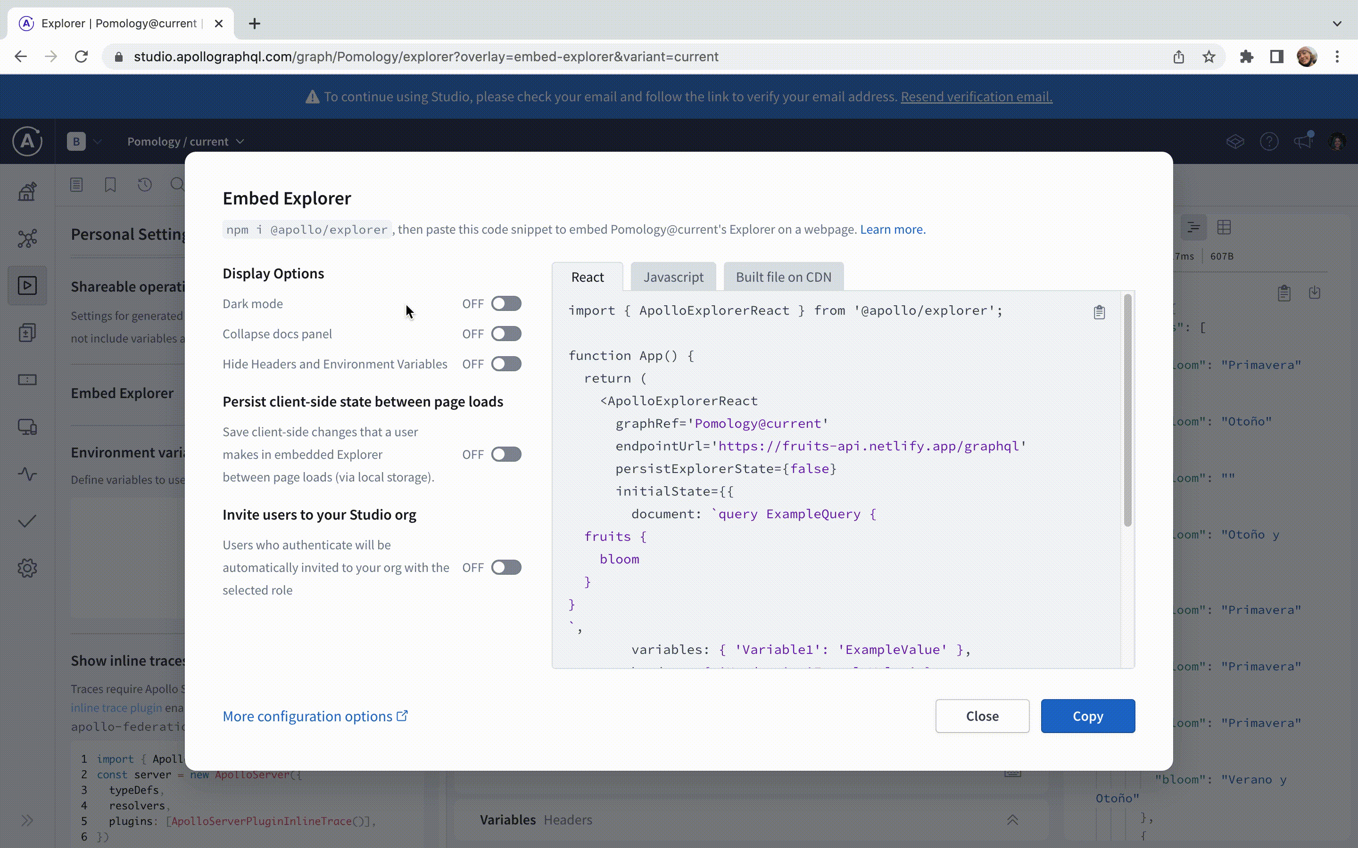Click Resend verification email link
Screen dimensions: 1358x848
(x=977, y=97)
